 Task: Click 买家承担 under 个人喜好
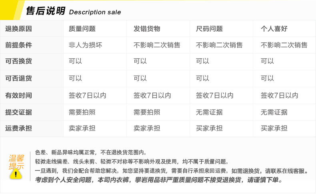(274, 128)
